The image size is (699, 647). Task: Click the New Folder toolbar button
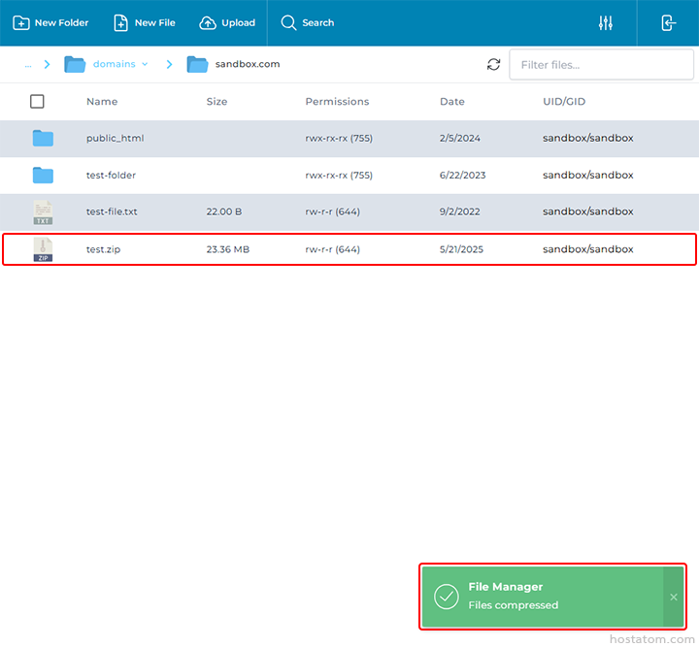(x=50, y=22)
